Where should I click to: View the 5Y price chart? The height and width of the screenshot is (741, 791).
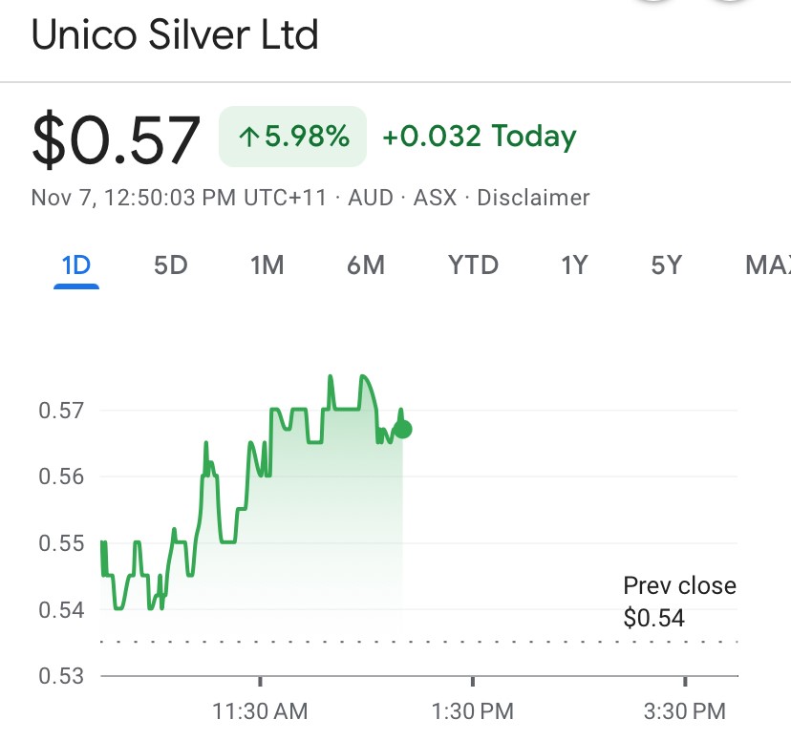(667, 265)
